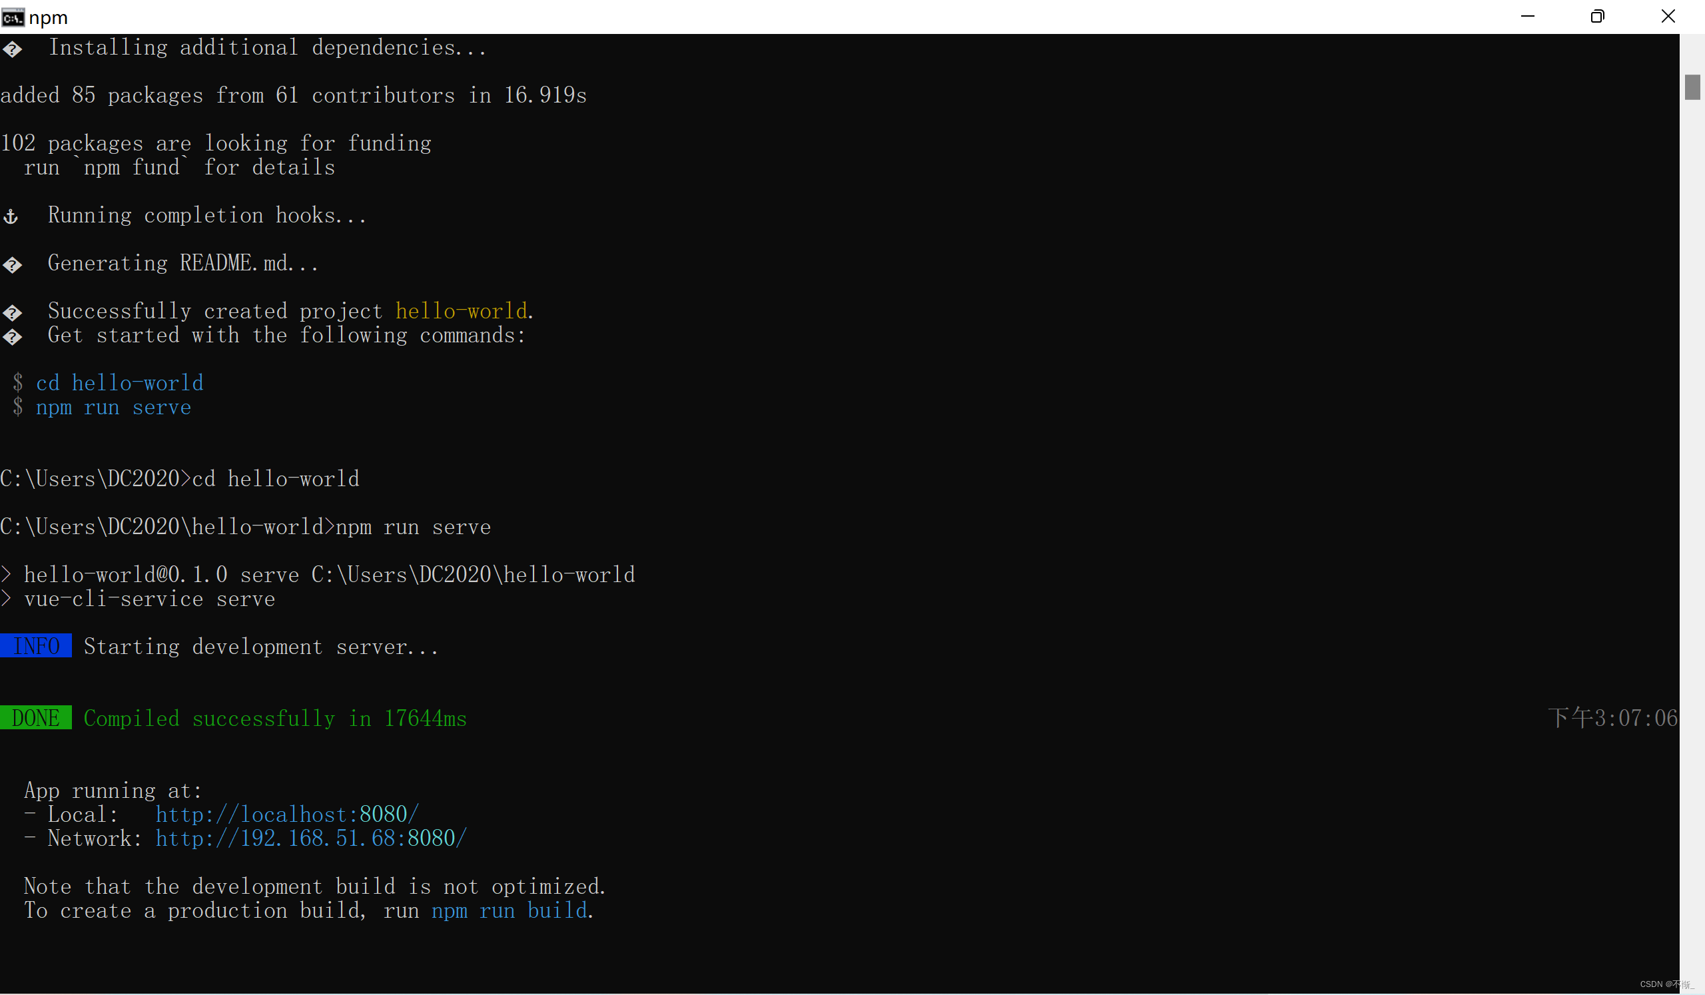Click 'Installing additional dependencies...' line
This screenshot has height=995, width=1705.
click(x=267, y=47)
